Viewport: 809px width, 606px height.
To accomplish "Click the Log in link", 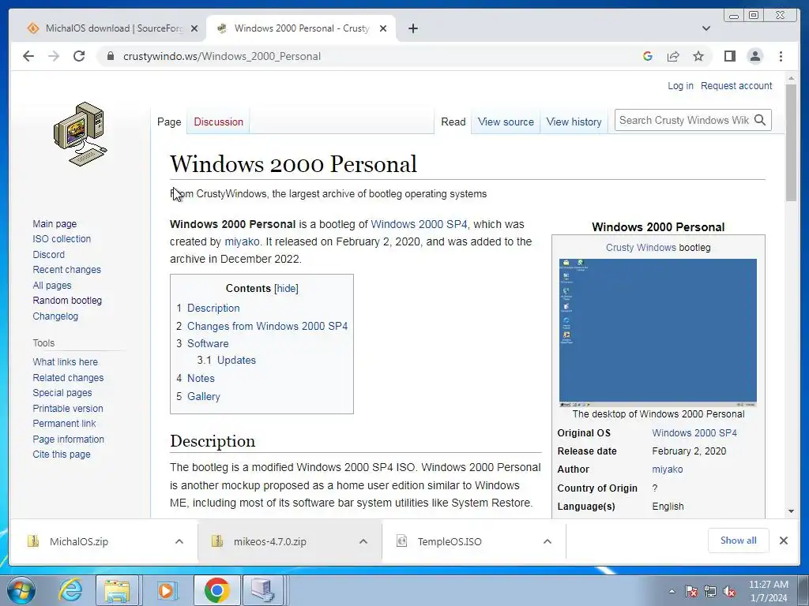I will coord(680,86).
